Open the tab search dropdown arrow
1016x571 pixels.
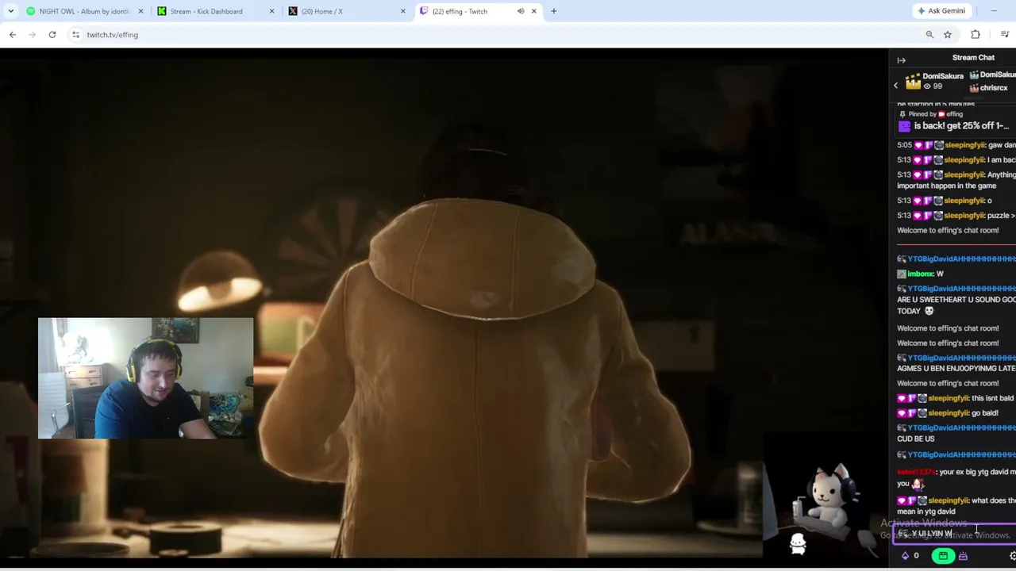point(11,11)
